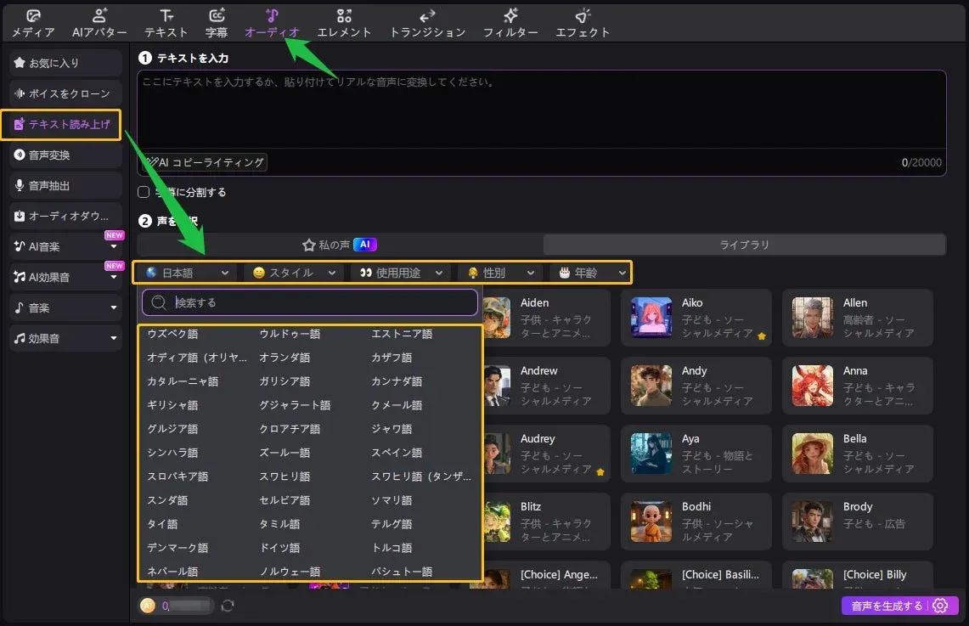Viewport: 969px width, 626px height.
Task: Expand the 年齢 dropdown
Action: pos(590,273)
